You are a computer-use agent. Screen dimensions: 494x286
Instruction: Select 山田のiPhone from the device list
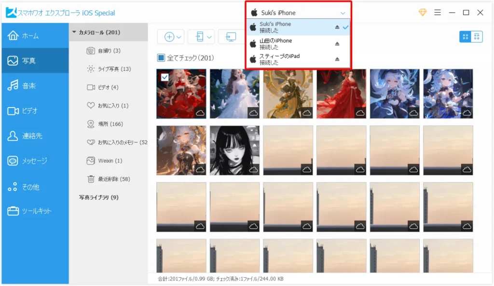point(275,44)
